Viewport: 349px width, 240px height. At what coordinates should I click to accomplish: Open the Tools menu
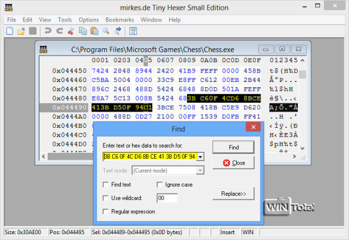click(x=65, y=19)
